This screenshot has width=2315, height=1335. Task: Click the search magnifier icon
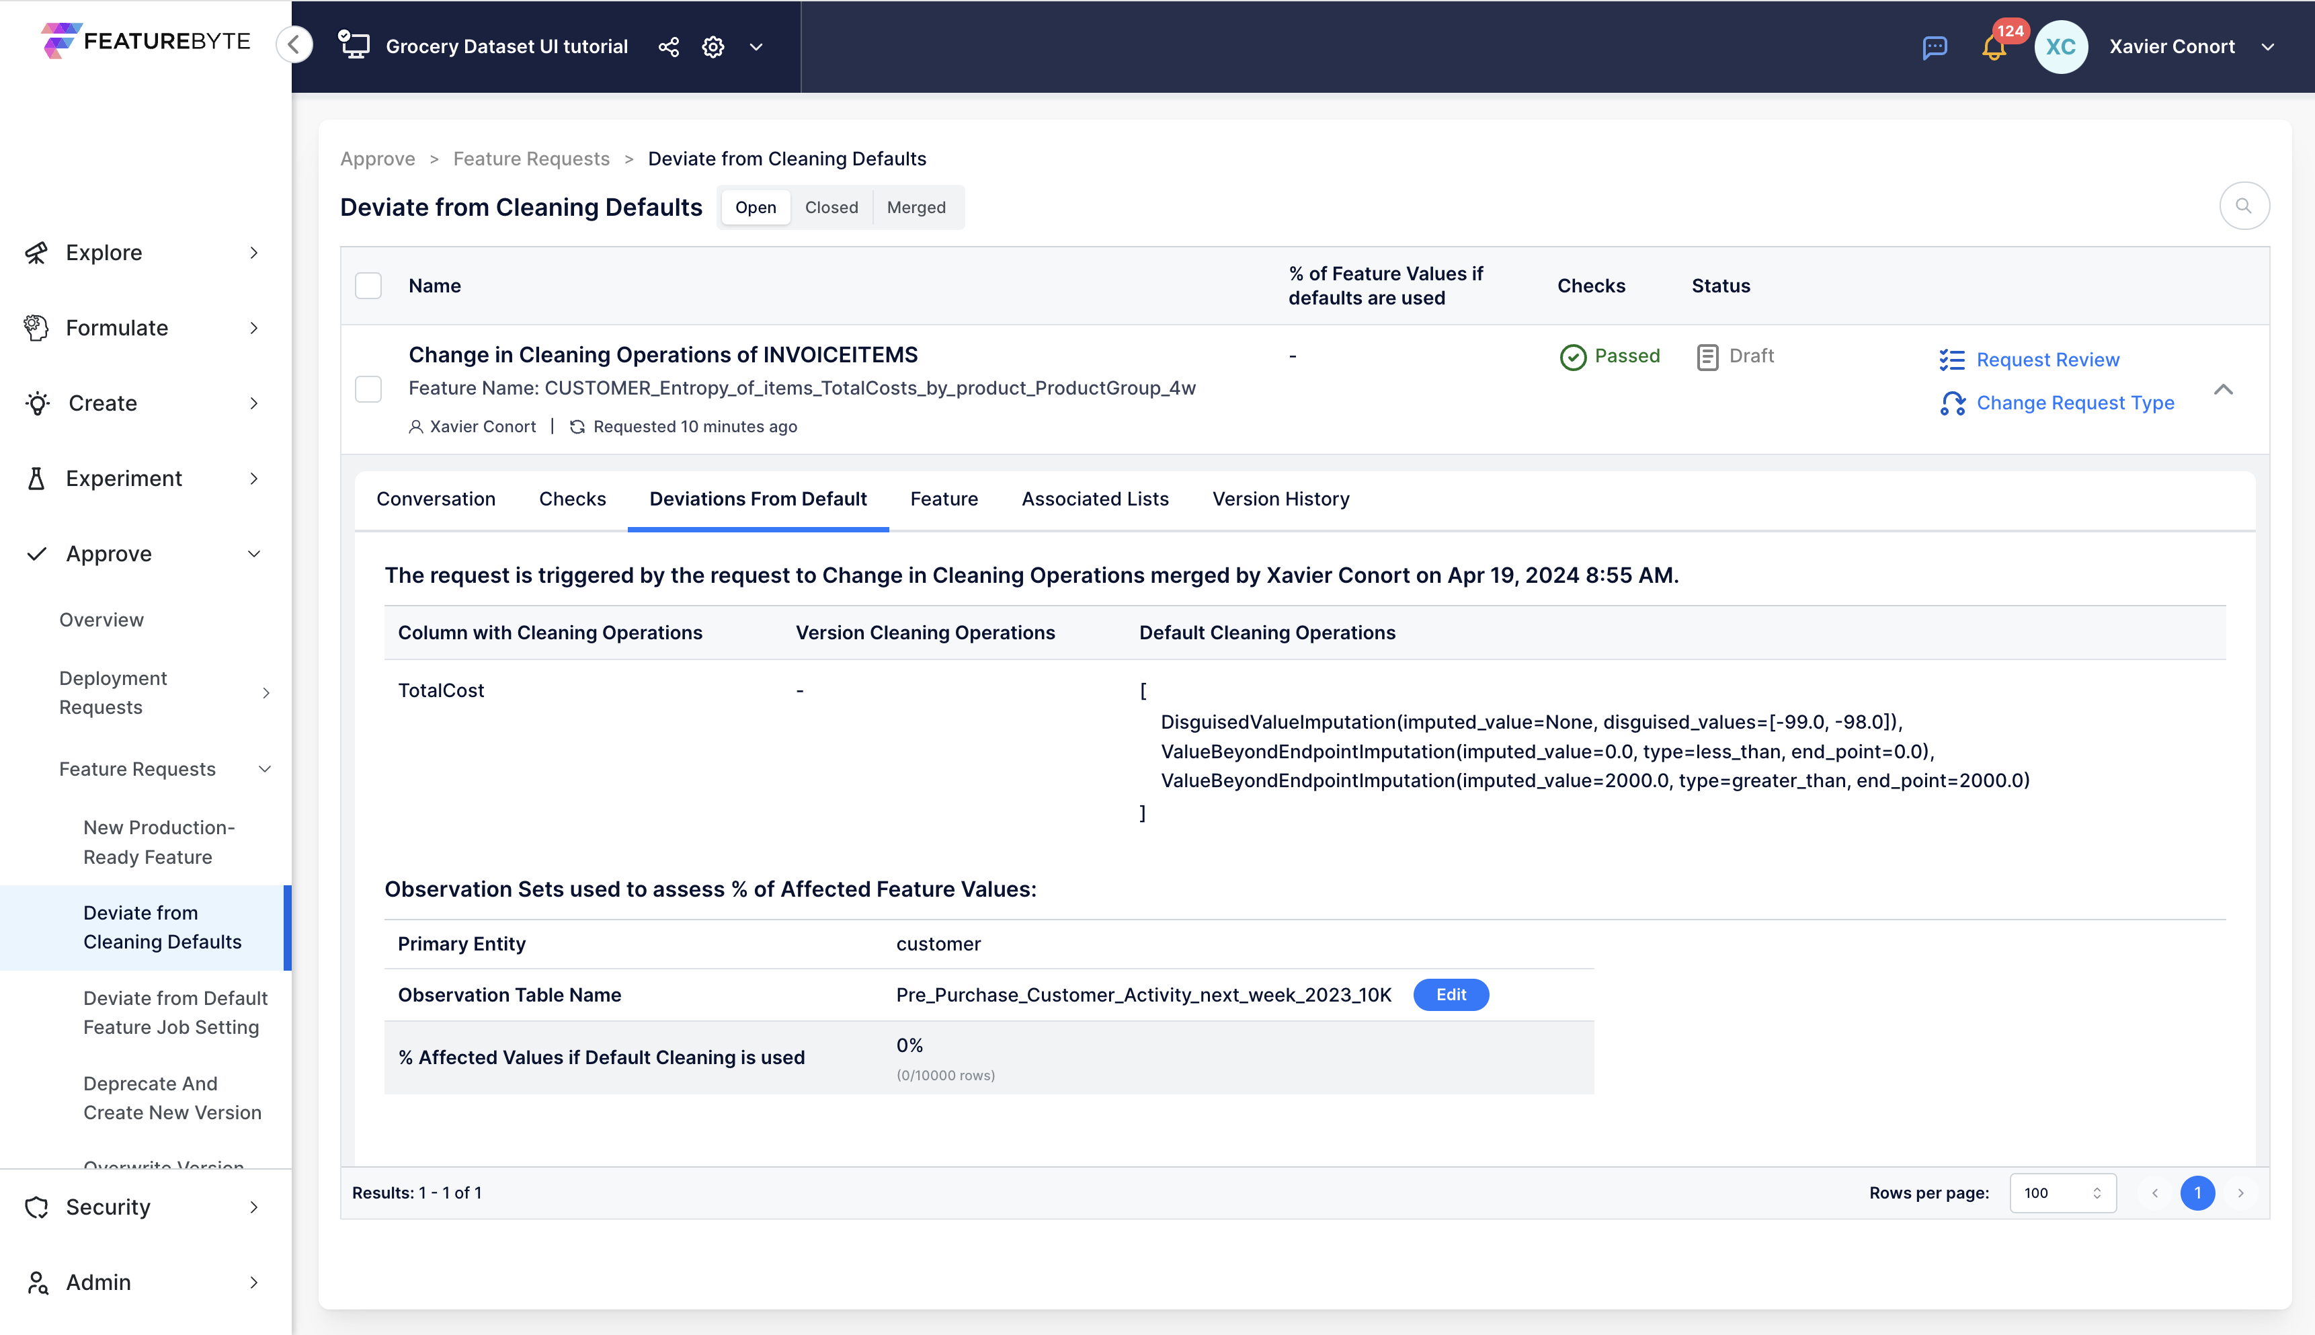pos(2244,206)
